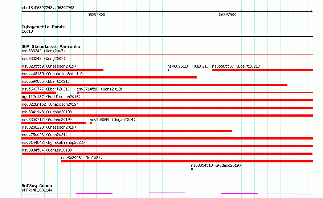Click the nsv4750023 (Quan2021) label
This screenshot has width=323, height=198.
pyautogui.click(x=45, y=135)
